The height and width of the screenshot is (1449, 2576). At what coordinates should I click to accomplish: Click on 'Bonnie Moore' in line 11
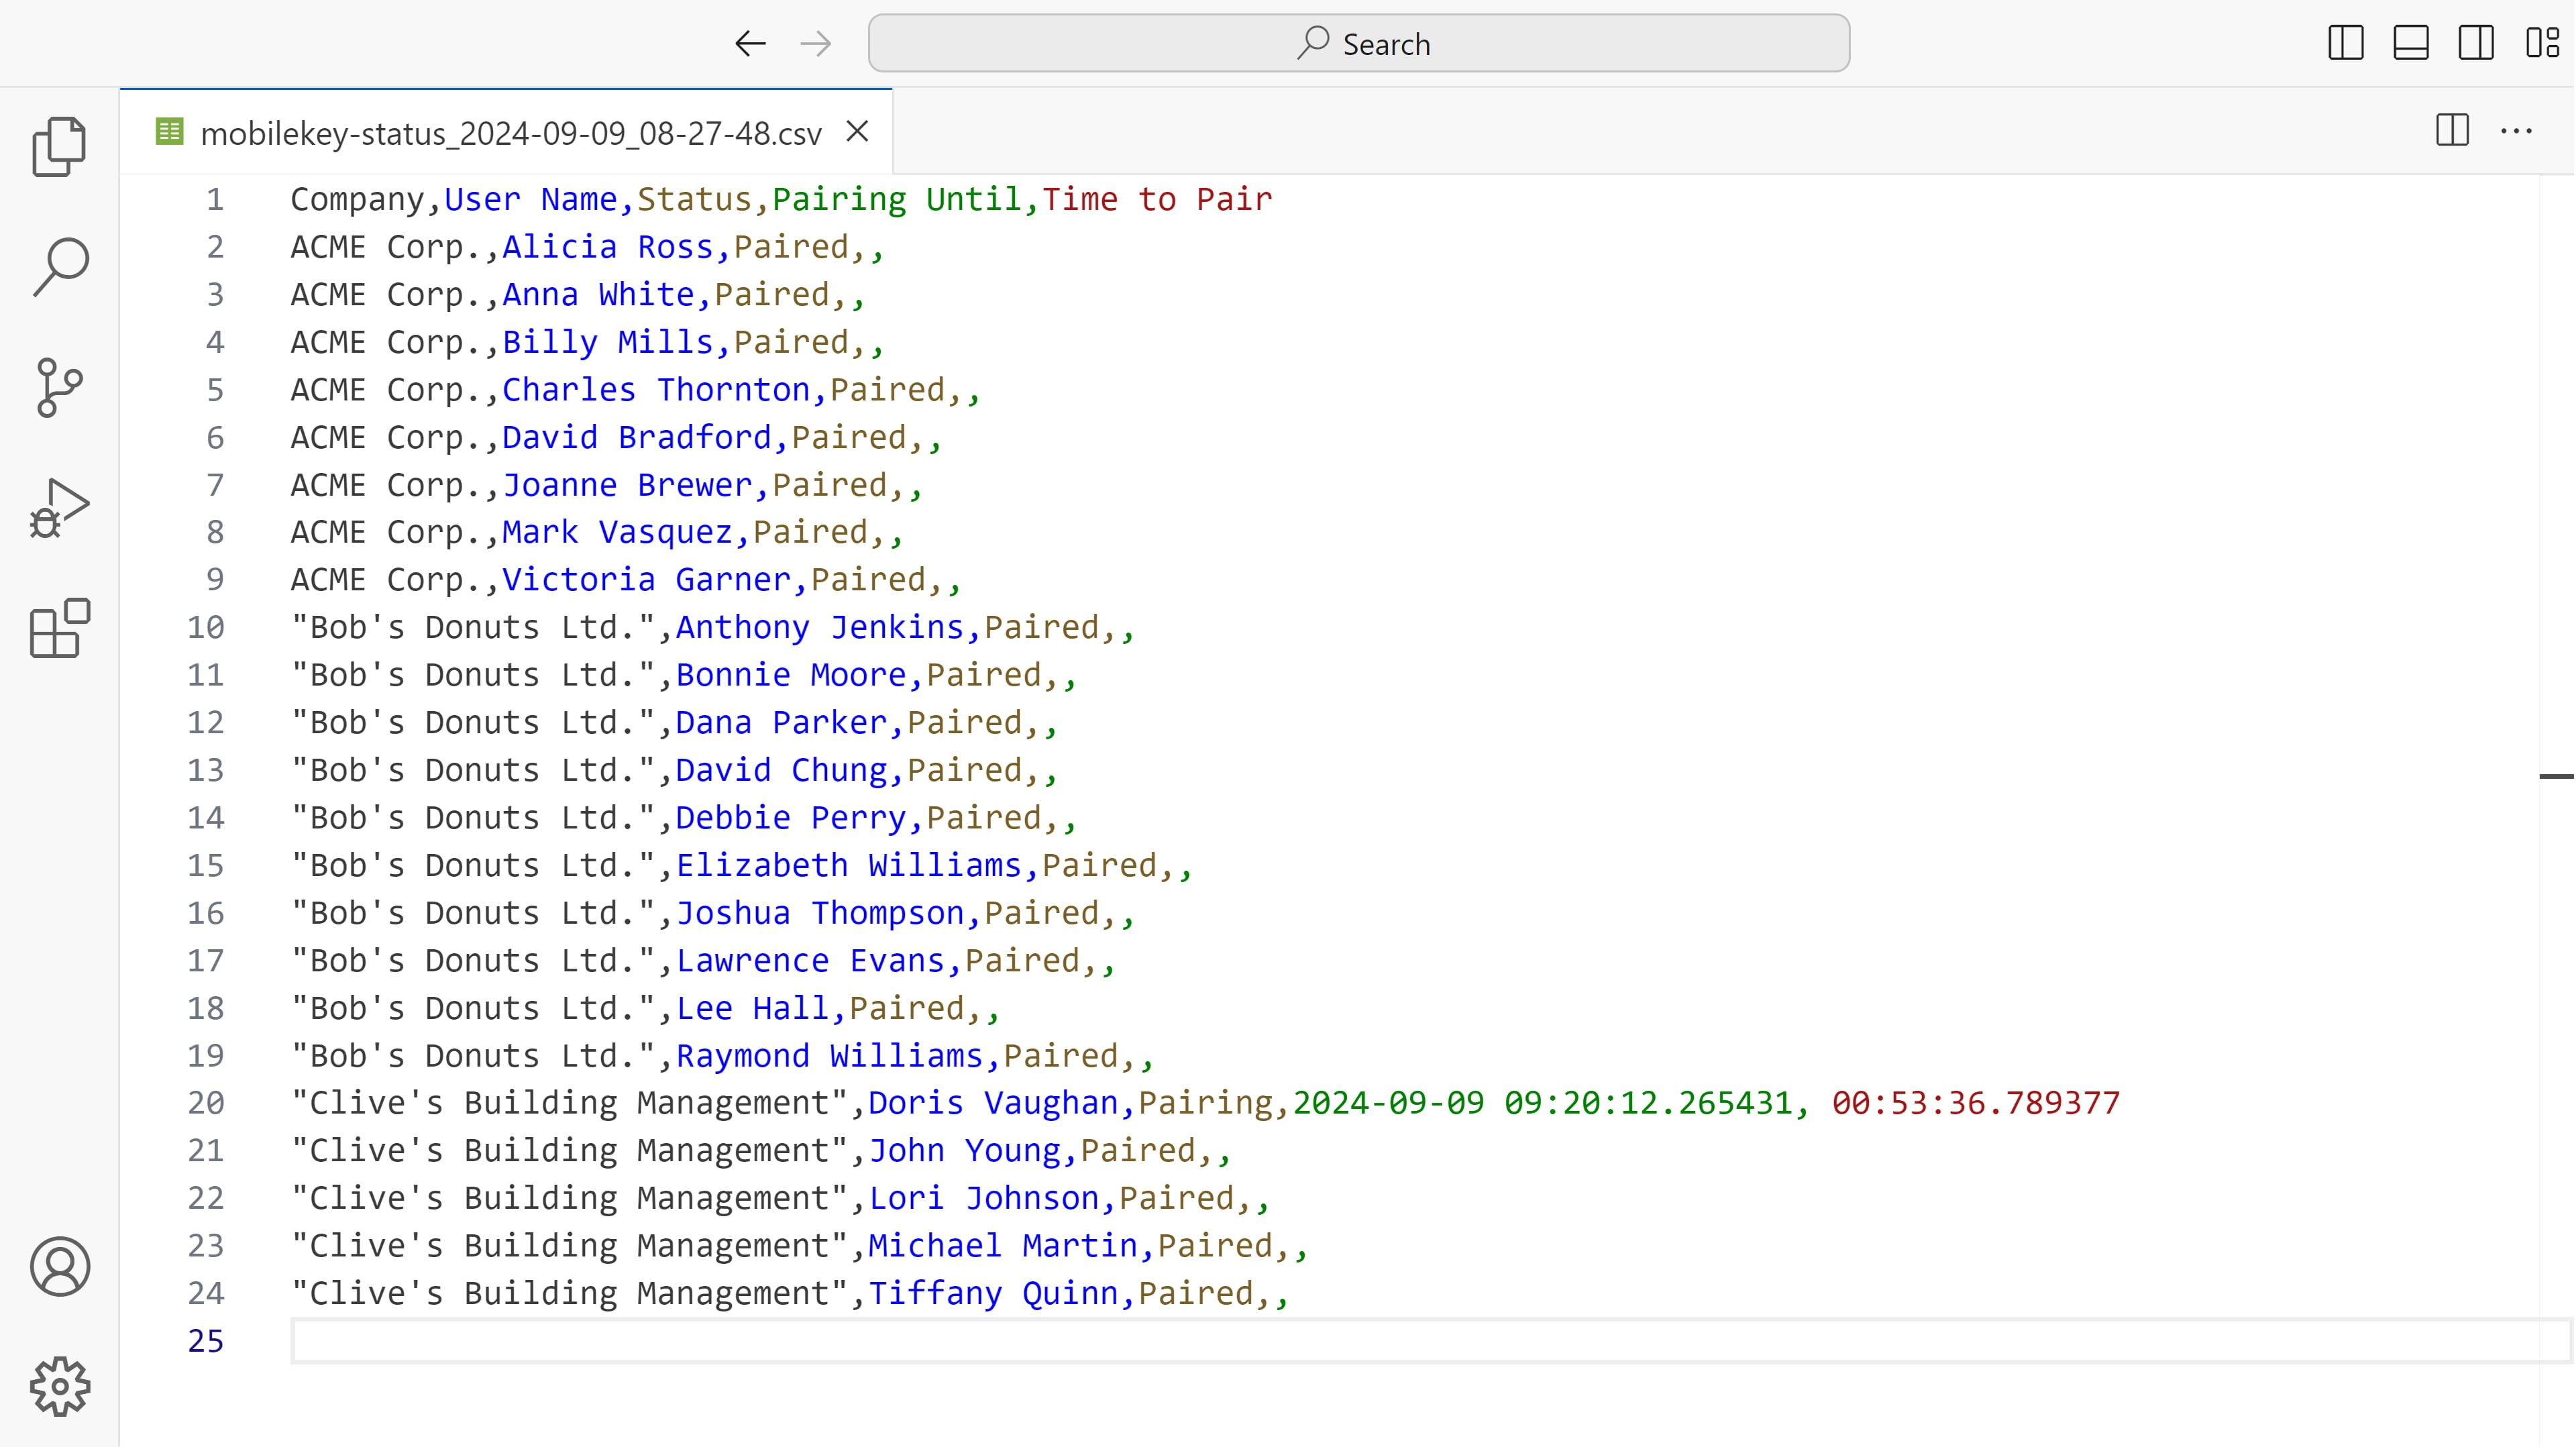point(791,675)
